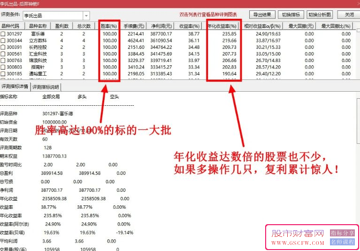
Task: Tick the checkbox for 300803 指南针
Action: click(2, 67)
